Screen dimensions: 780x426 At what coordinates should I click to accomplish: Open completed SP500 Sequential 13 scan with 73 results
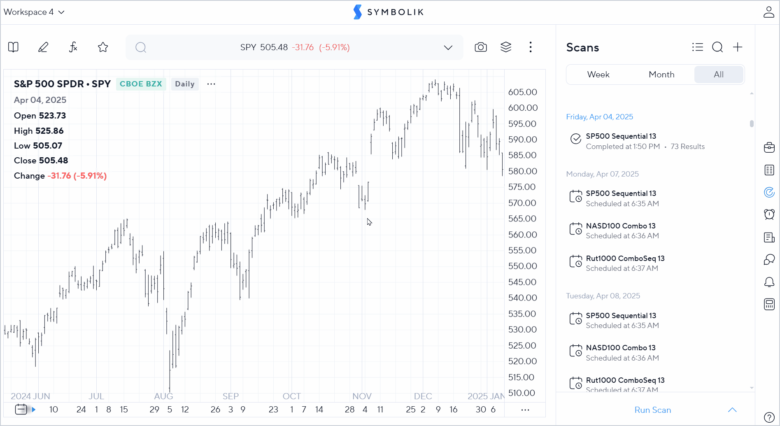655,141
